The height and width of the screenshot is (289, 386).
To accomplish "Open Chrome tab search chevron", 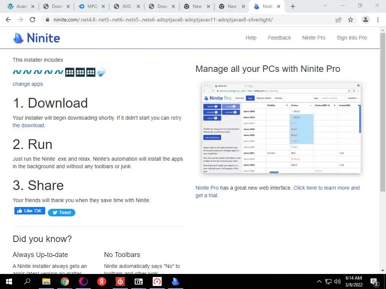I will point(325,5).
